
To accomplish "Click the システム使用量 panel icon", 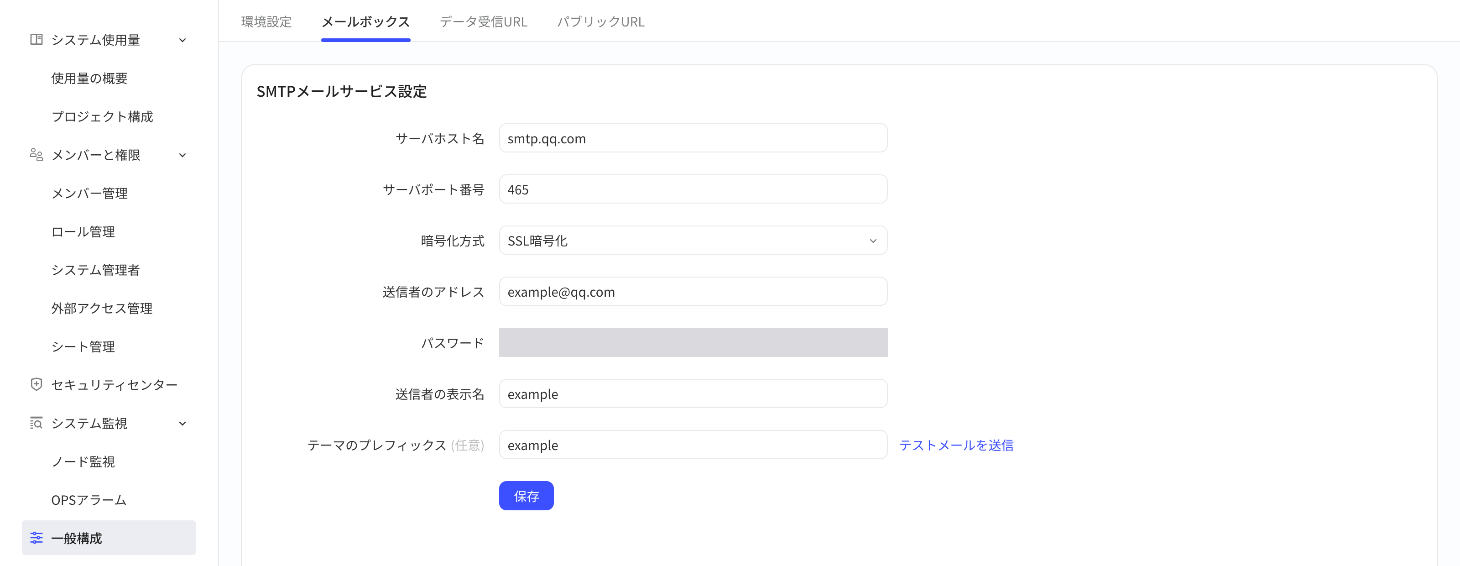I will click(x=36, y=40).
